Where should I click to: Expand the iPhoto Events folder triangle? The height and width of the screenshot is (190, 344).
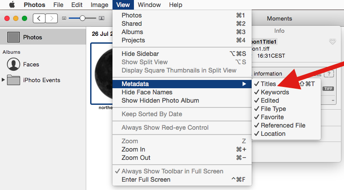(4, 80)
